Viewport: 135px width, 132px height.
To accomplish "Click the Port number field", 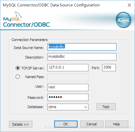I will coord(109,68).
